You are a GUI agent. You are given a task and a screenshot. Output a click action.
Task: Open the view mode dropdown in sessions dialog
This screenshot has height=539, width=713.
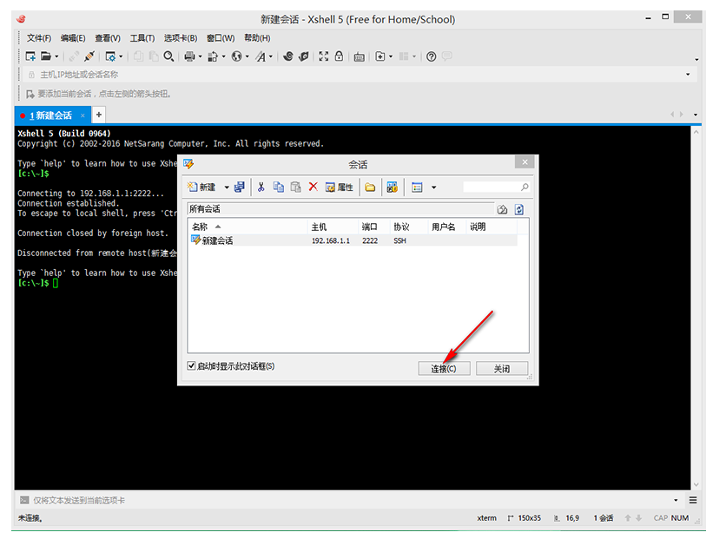[x=433, y=187]
